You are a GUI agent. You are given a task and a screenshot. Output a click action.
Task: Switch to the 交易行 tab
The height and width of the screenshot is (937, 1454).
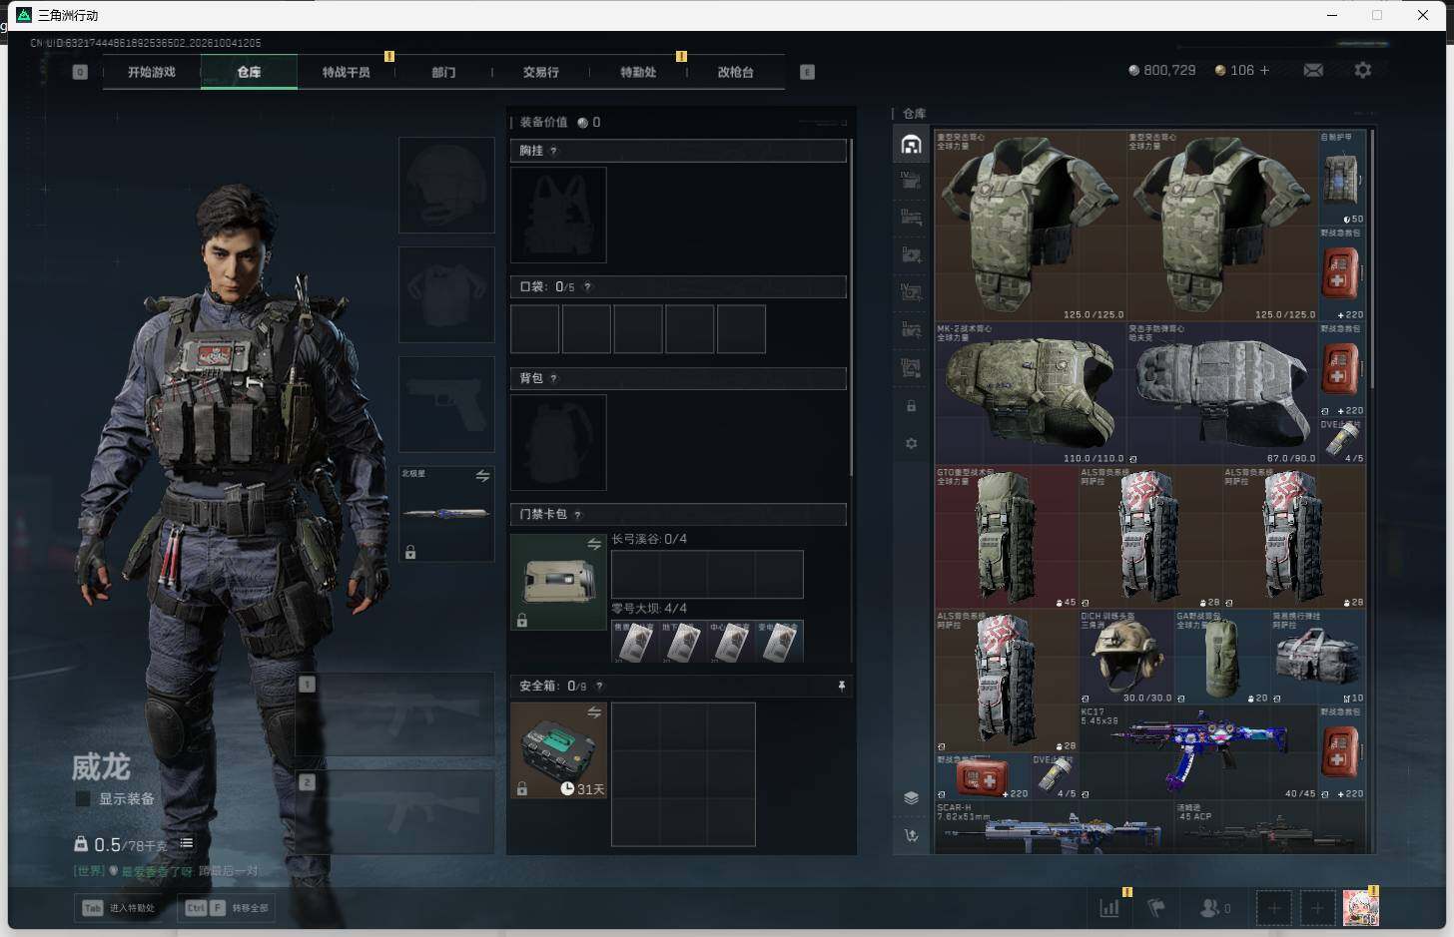click(x=540, y=72)
